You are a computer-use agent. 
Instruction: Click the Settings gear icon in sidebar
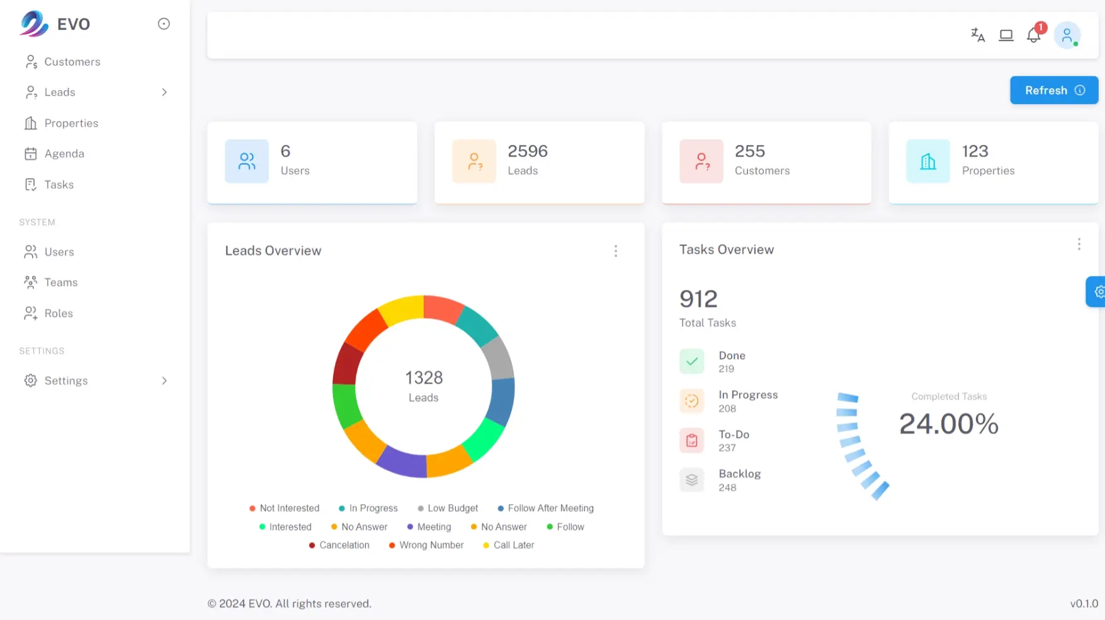click(31, 381)
